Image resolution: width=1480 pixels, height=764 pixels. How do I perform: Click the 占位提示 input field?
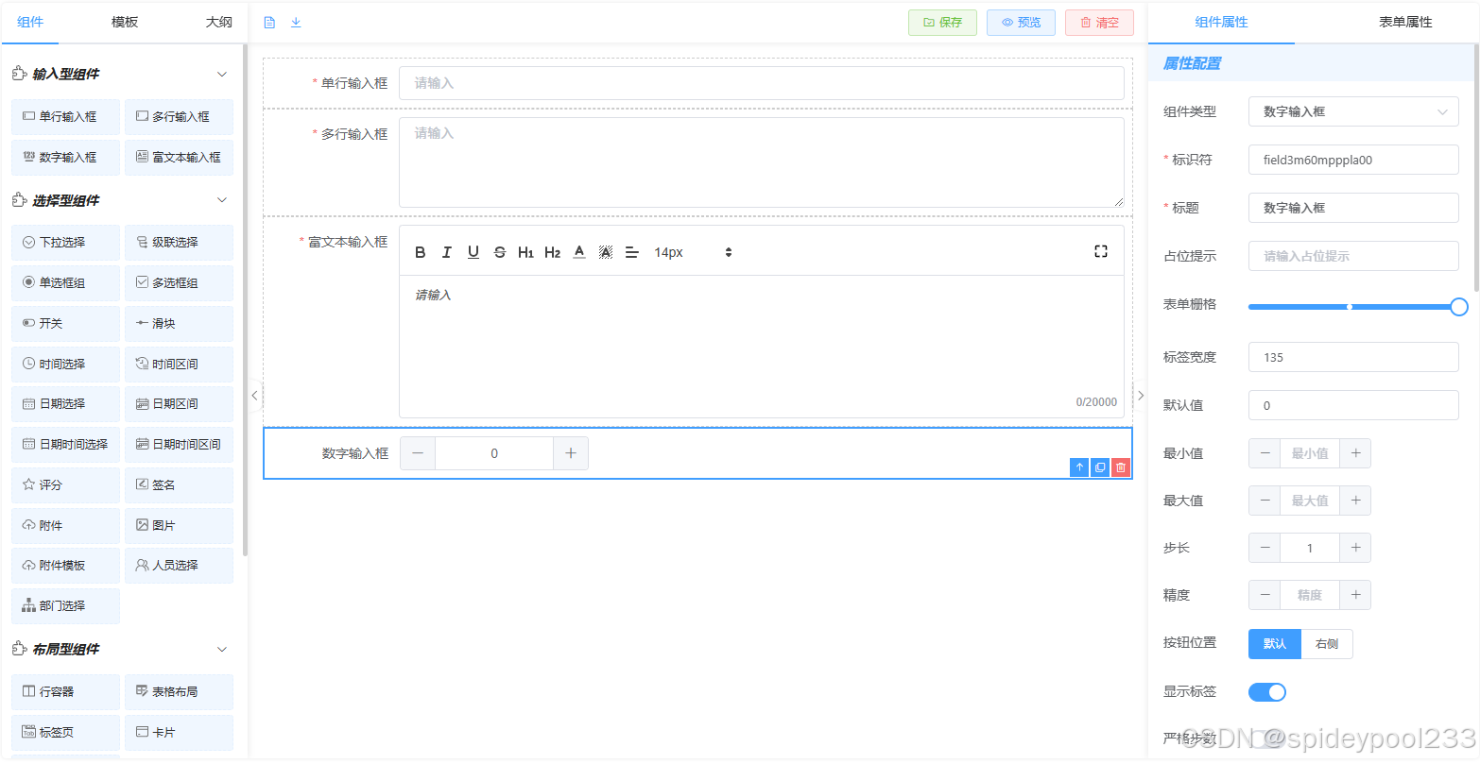[x=1353, y=256]
